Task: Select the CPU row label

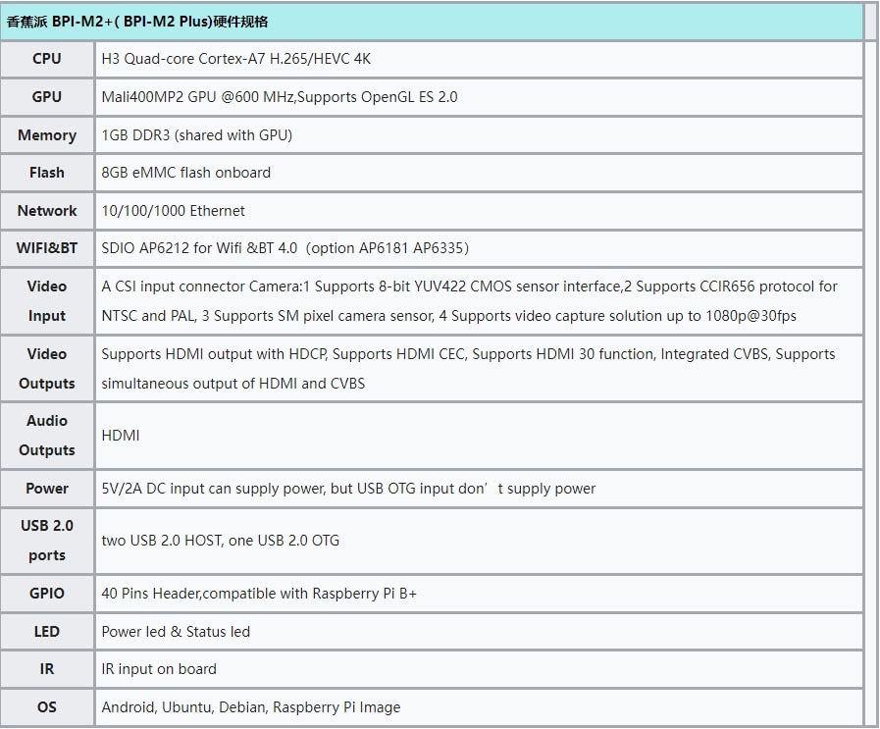Action: click(x=46, y=59)
